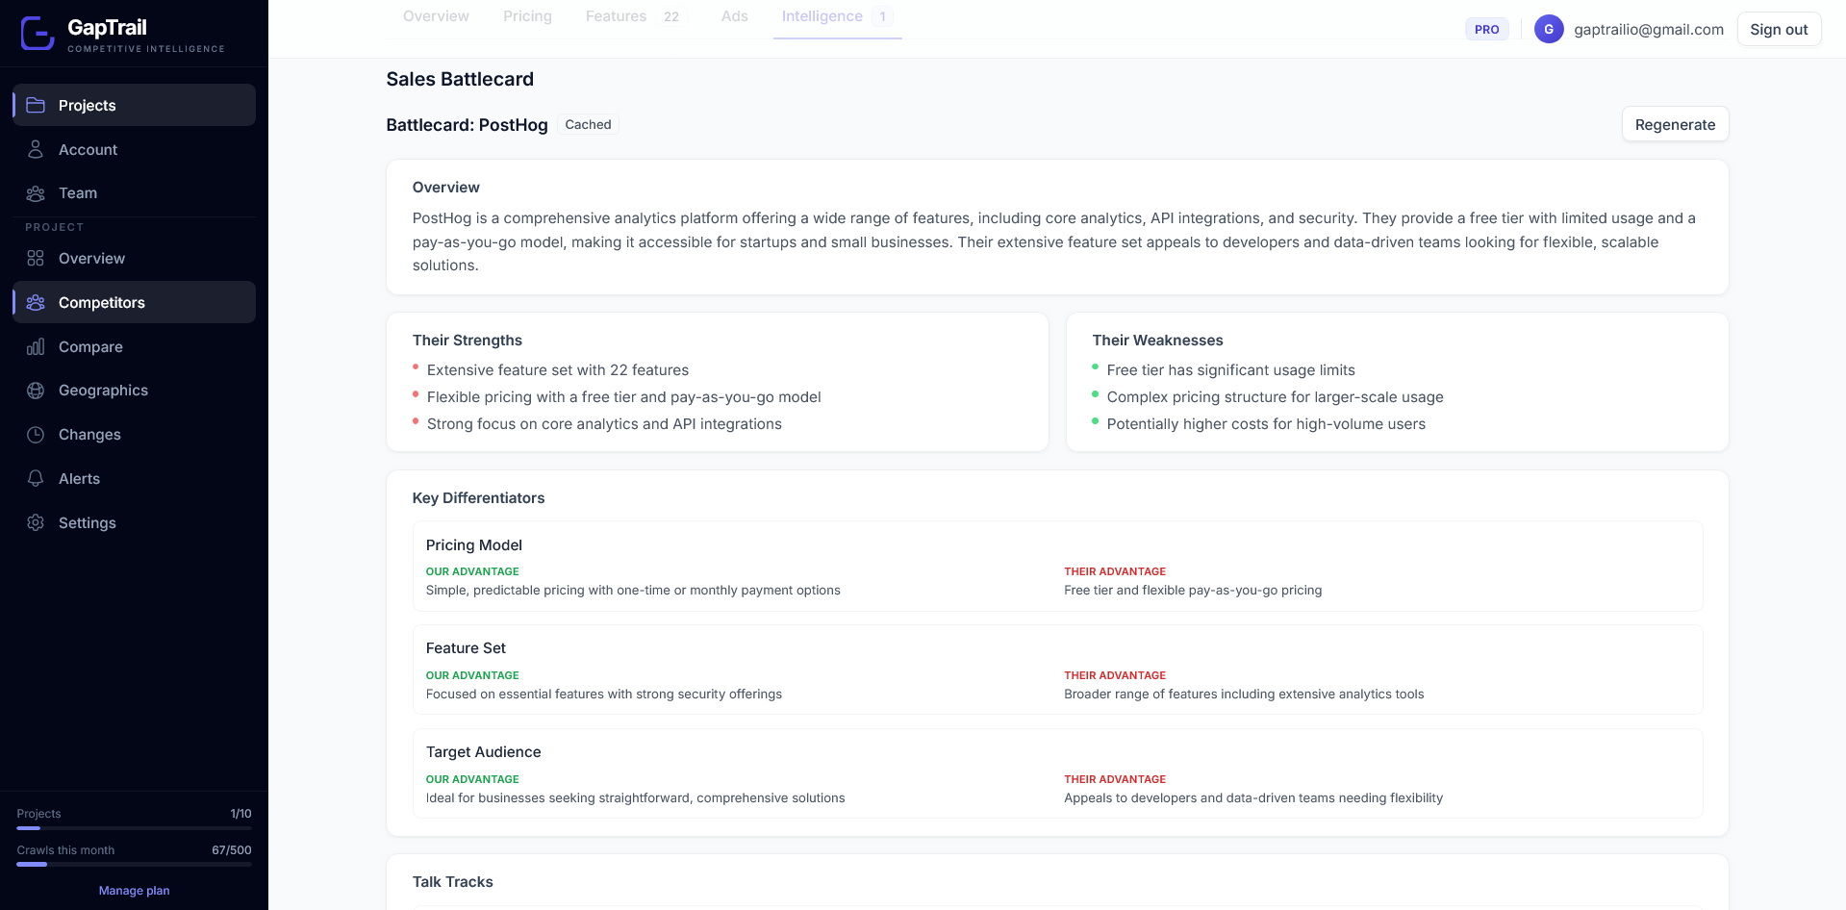Navigate to Geographics
Screen dimensions: 1846x910
[134, 391]
